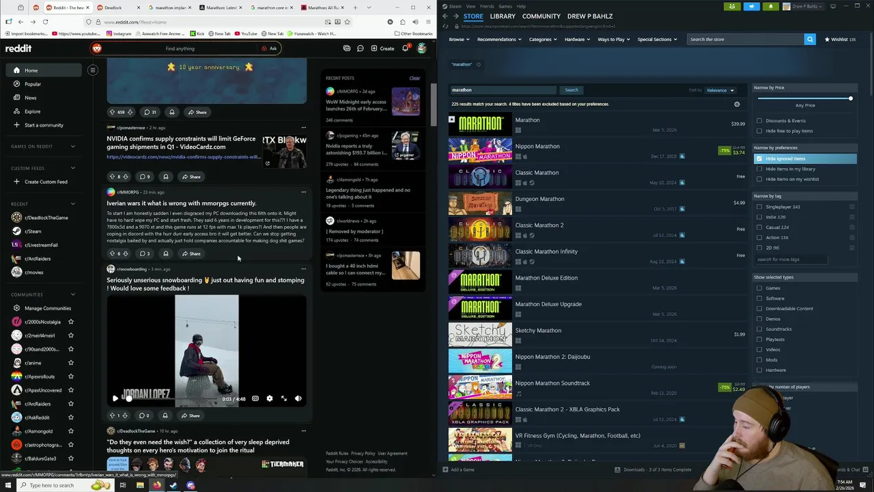Favorite r/2000sNostalgia with star icon
The image size is (874, 492).
click(71, 322)
